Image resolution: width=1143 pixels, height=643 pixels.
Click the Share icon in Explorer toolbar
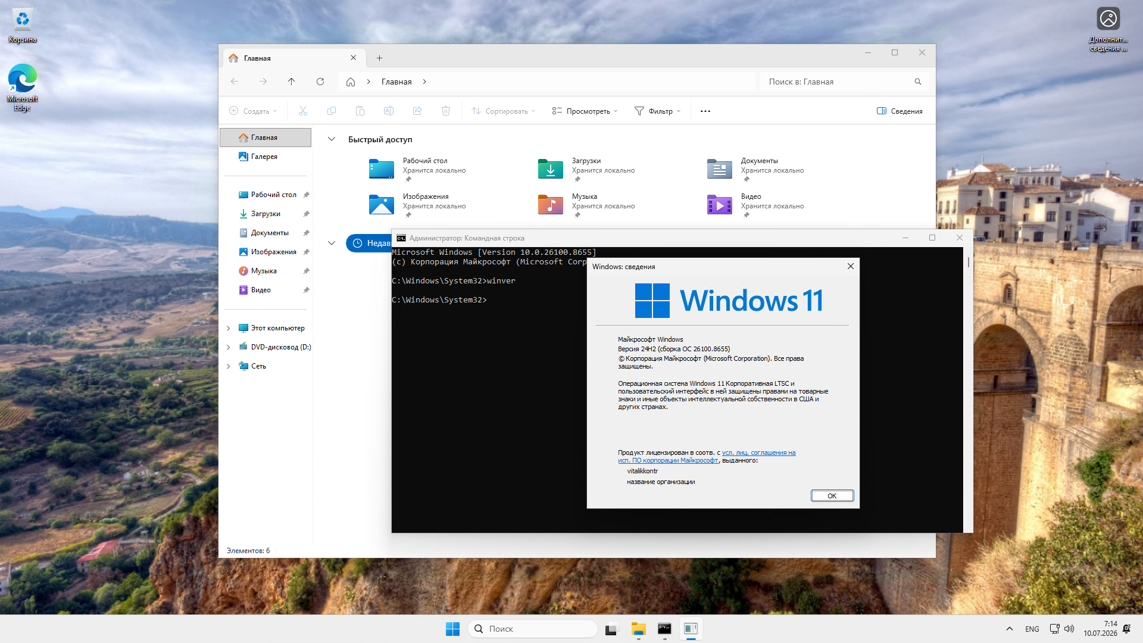pyautogui.click(x=417, y=111)
